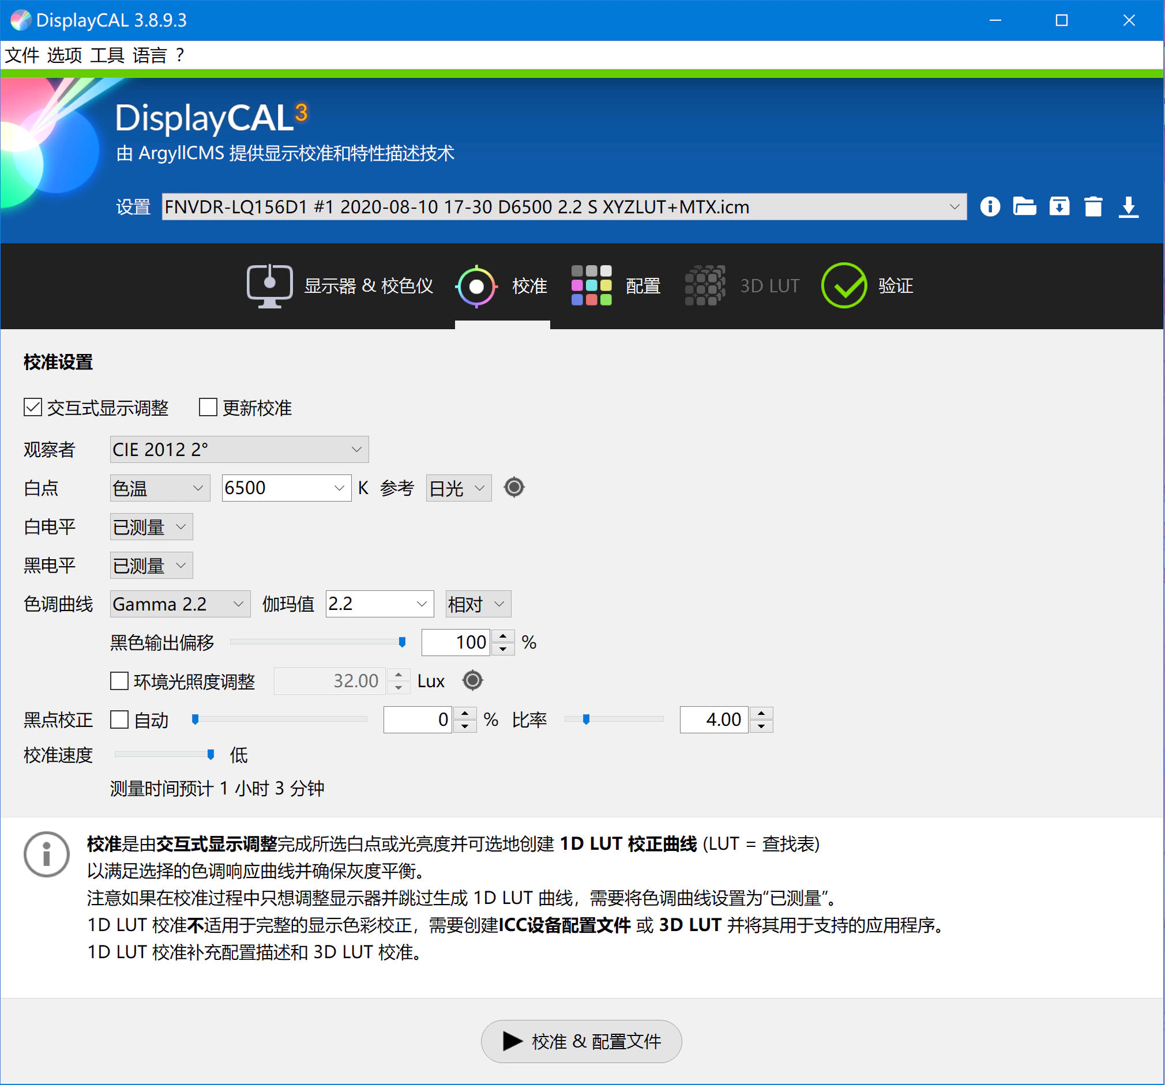Increase 比率 value with up arrow
The image size is (1165, 1085).
click(x=761, y=713)
